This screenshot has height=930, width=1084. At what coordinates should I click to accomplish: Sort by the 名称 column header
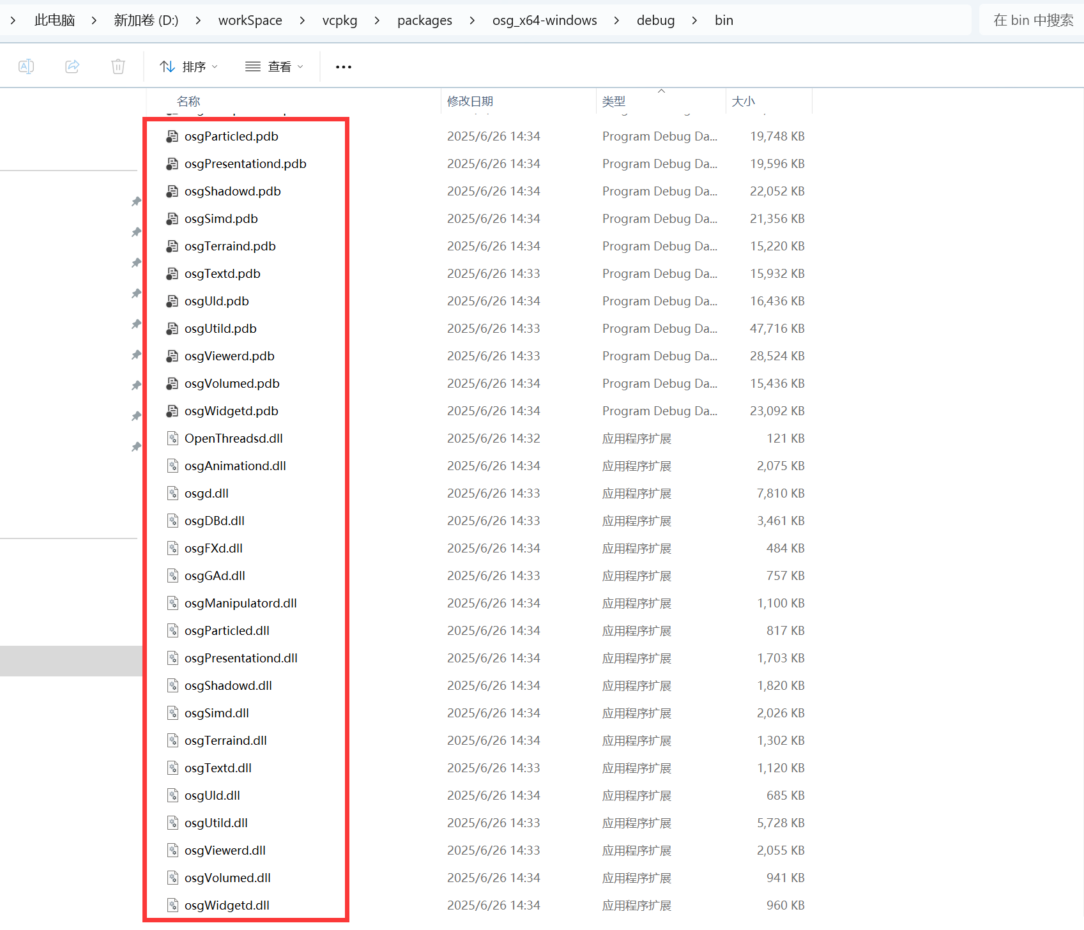(x=188, y=101)
